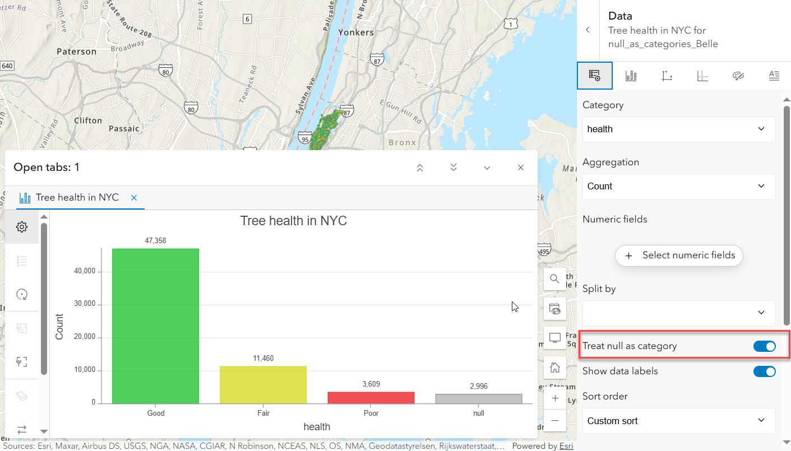Expand the Split by dropdown
Viewport: 791px width, 451px height.
tap(678, 313)
